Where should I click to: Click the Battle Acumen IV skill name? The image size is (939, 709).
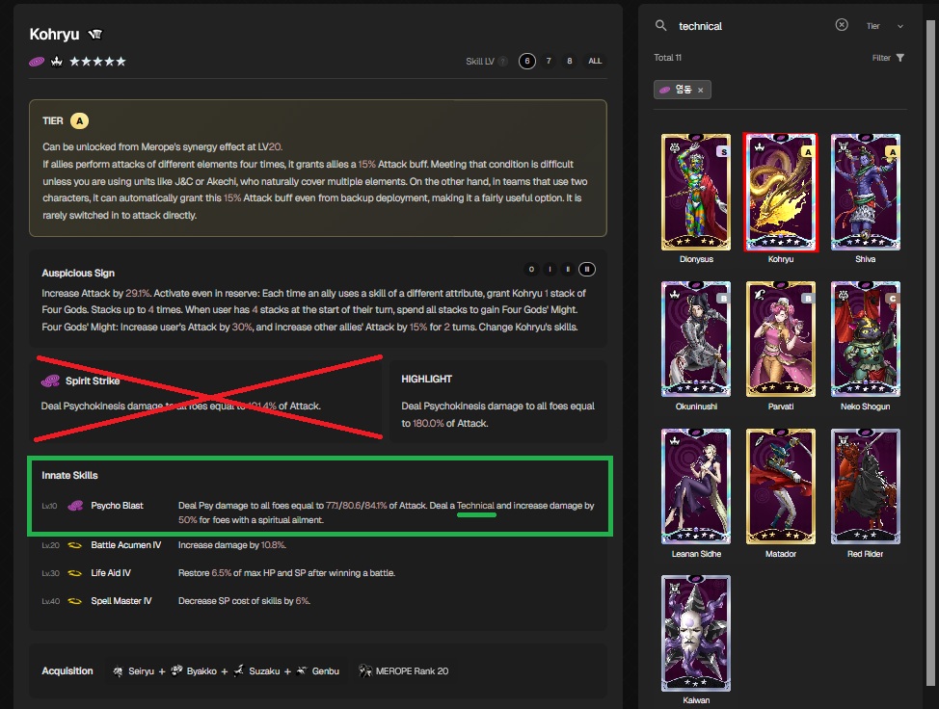coord(125,545)
